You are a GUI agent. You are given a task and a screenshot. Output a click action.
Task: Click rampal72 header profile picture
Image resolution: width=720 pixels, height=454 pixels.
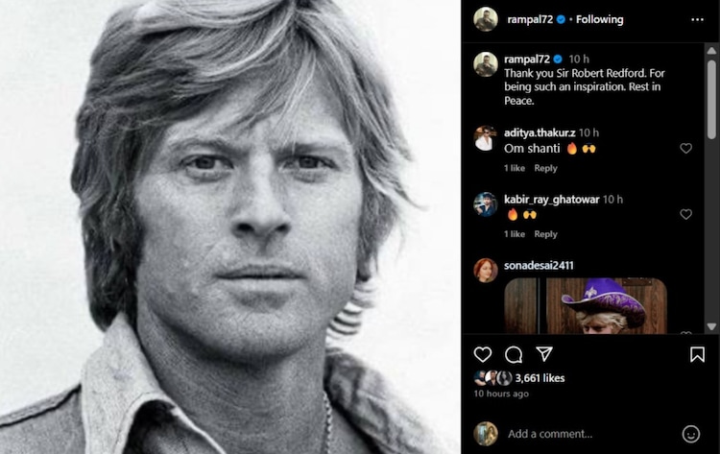coord(486,19)
